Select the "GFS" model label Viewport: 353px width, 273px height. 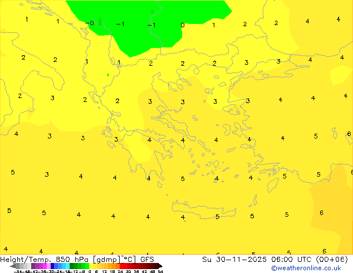click(x=147, y=260)
